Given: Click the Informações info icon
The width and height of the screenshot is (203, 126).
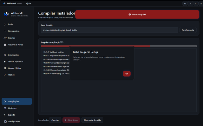Looking at the screenshot, I should coord(5,55).
